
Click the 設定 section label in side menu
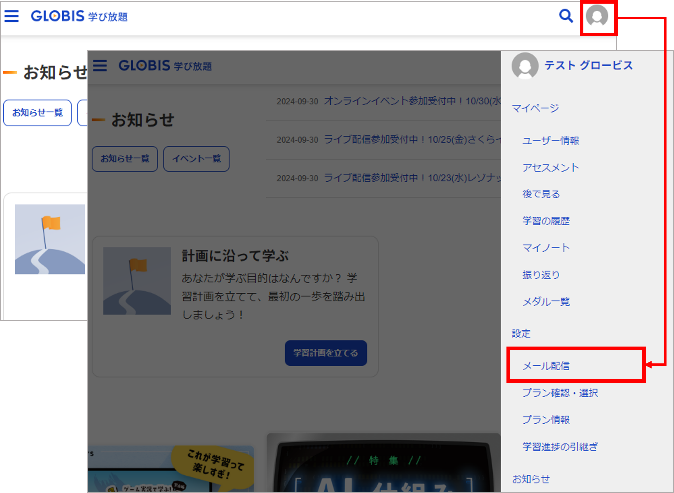pyautogui.click(x=521, y=333)
